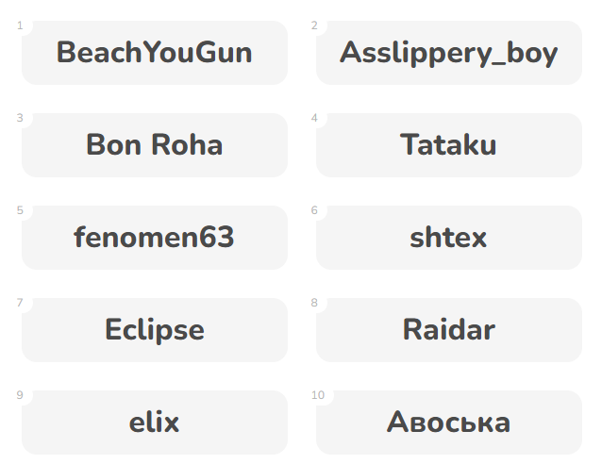
Task: Click number badge 1 beside BeachYouGun
Action: point(20,25)
